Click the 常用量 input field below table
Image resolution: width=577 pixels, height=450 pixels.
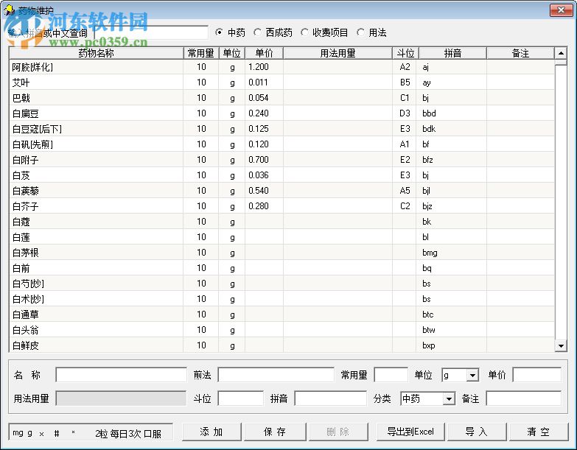(391, 375)
